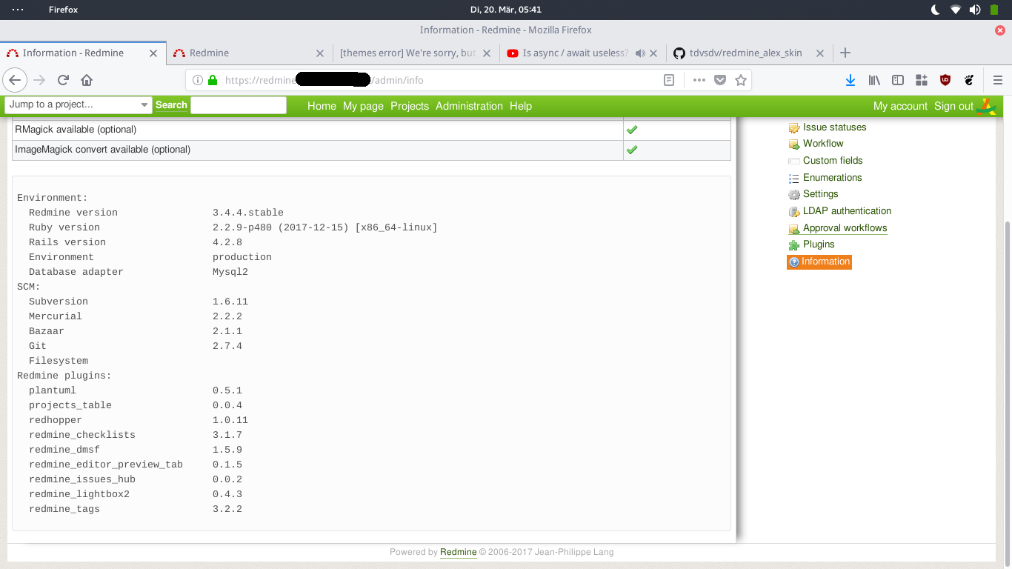Open the system clock Di, 20. Mär, 05:41
This screenshot has height=569, width=1012.
coord(506,10)
